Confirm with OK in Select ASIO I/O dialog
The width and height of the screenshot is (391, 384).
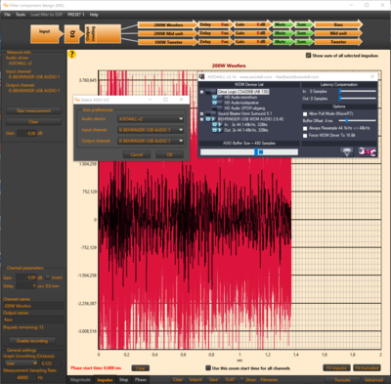[169, 154]
